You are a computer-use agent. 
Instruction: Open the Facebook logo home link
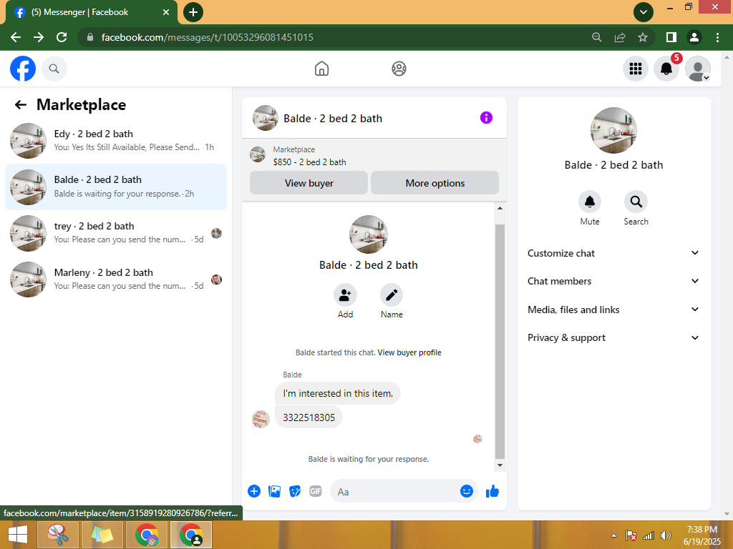[23, 69]
